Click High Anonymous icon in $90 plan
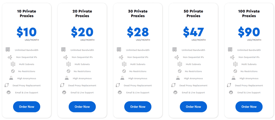 point(233,78)
